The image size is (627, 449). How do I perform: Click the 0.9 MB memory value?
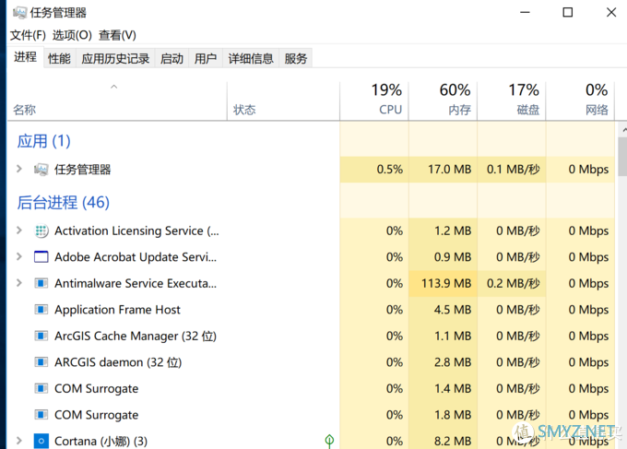coord(453,257)
